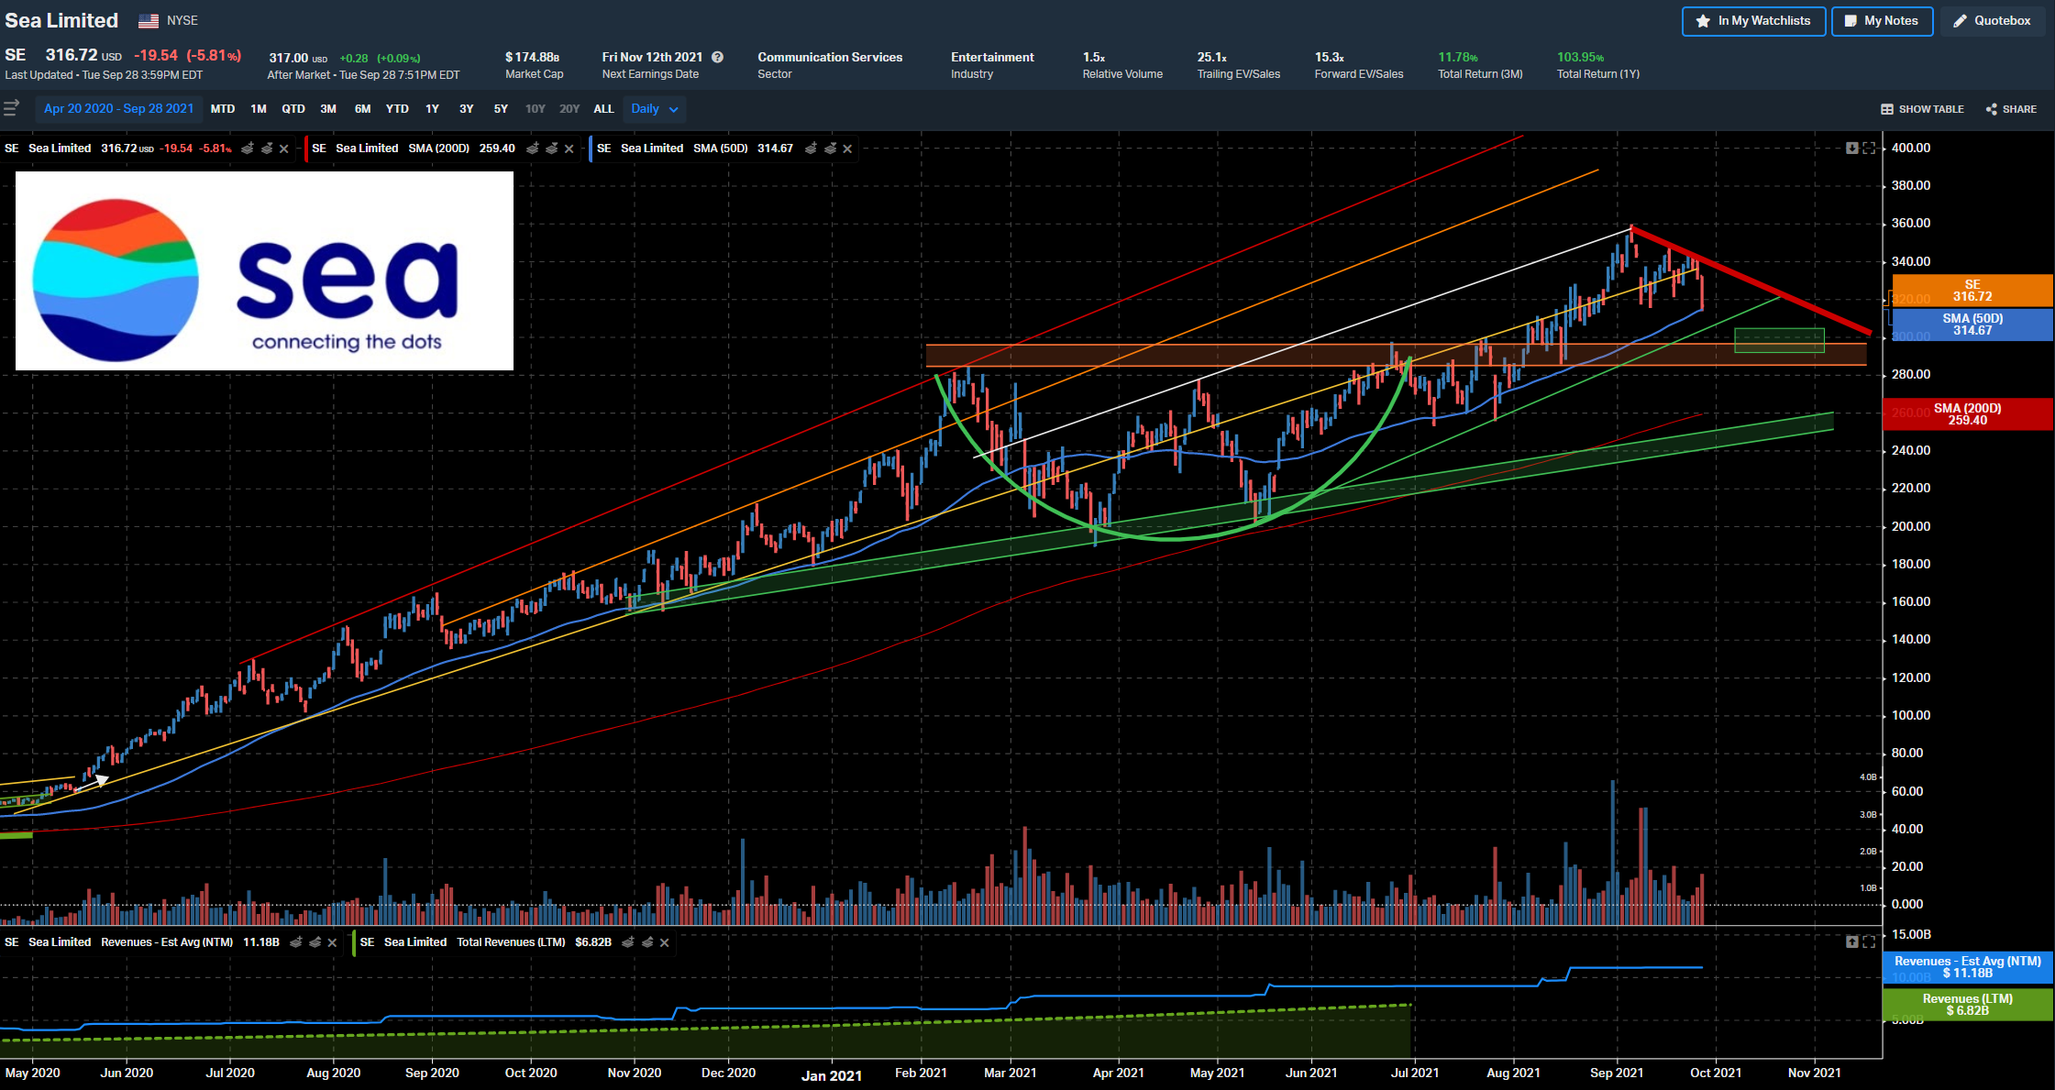Click the help icon next to earnings date

pos(718,57)
